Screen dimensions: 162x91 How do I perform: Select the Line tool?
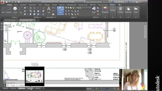(x=3, y=10)
